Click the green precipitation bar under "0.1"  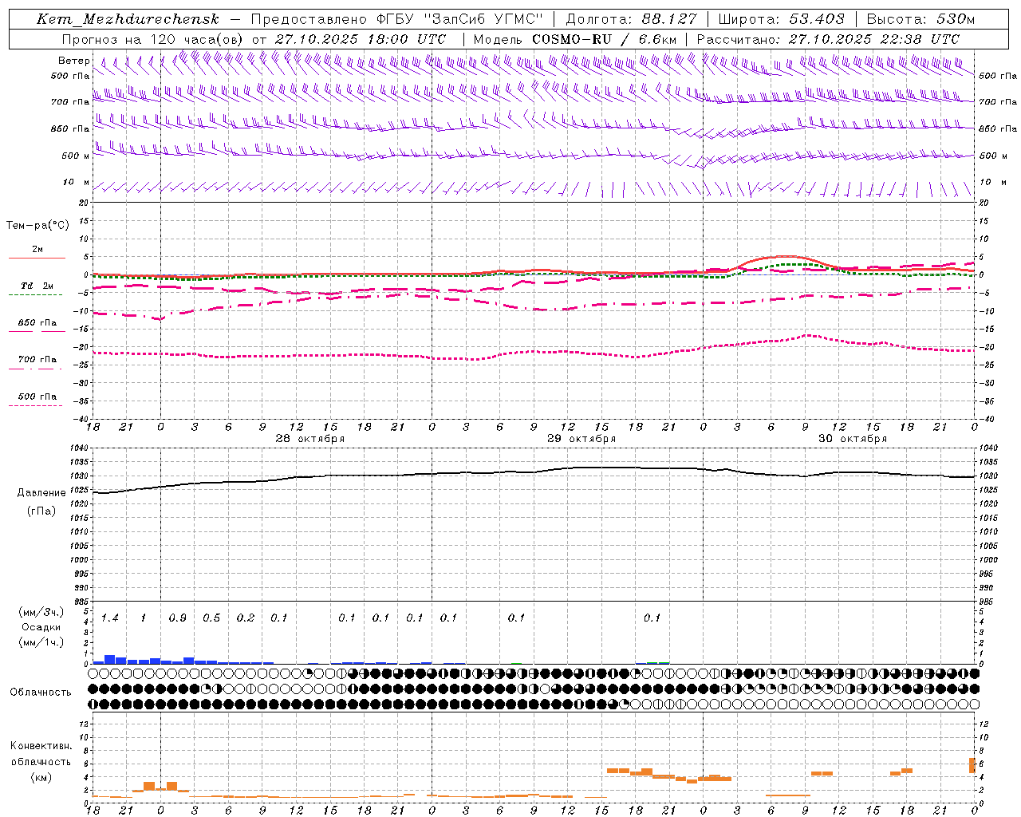click(x=658, y=662)
